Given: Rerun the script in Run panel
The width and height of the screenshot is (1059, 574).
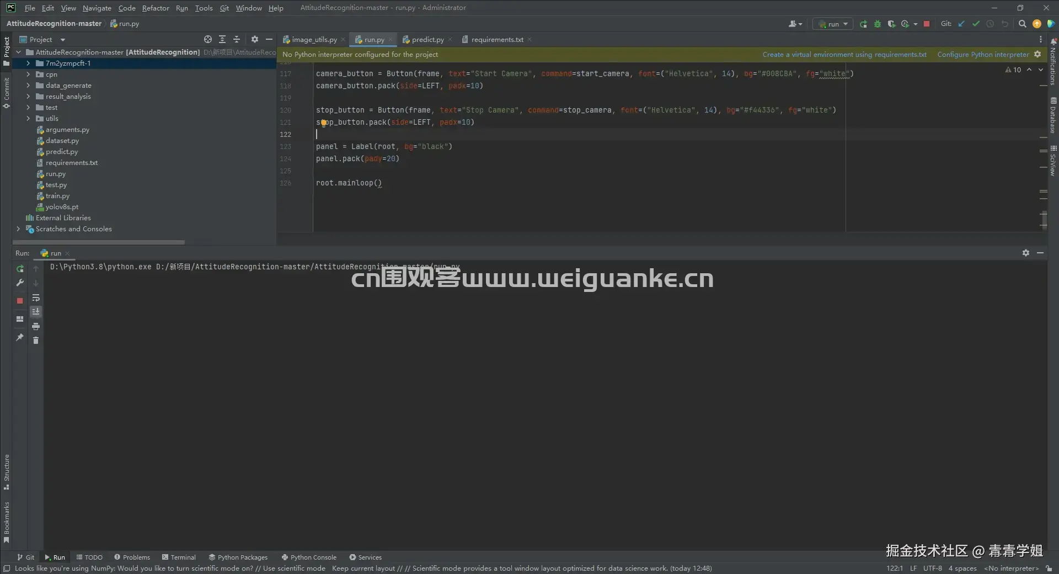Looking at the screenshot, I should (x=20, y=269).
